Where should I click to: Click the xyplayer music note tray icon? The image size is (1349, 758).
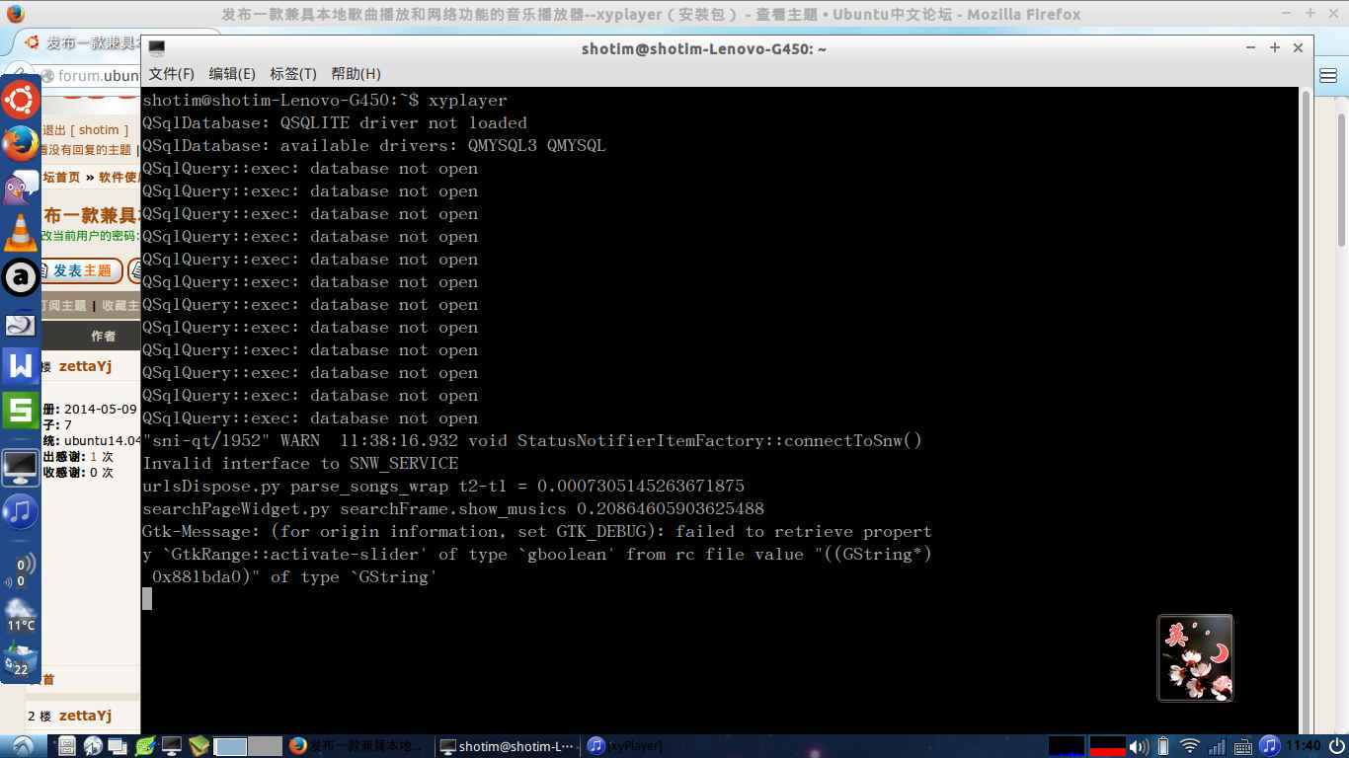pos(1271,746)
